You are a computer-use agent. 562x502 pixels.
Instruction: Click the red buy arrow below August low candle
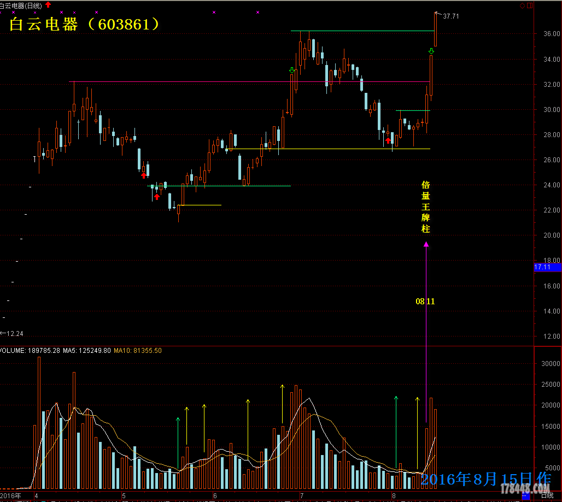pyautogui.click(x=388, y=141)
